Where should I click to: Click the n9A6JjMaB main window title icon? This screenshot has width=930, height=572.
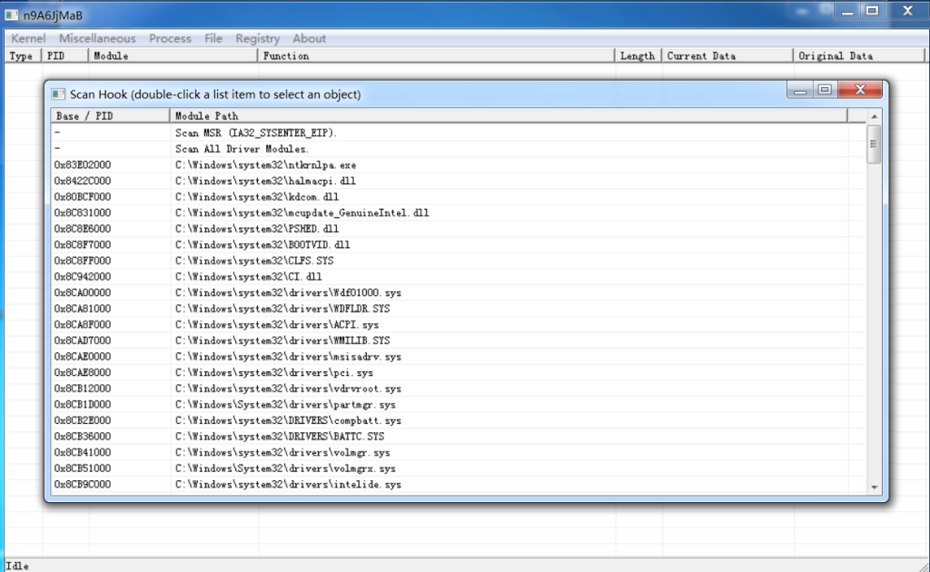[13, 14]
